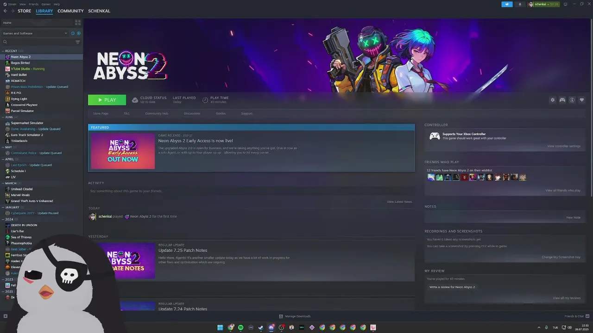
Task: Open the Steam menu
Action: coord(11,4)
